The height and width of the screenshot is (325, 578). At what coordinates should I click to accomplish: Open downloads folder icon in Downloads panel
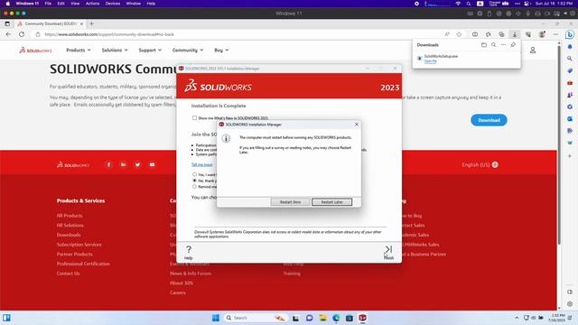pyautogui.click(x=484, y=45)
